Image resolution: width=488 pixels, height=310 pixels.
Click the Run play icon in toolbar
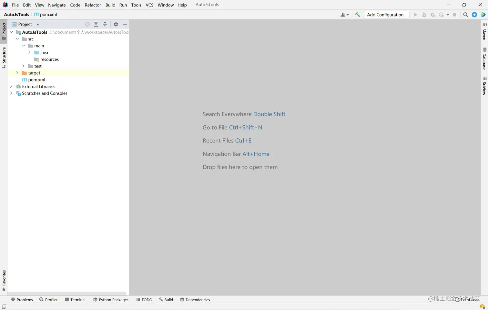click(416, 15)
